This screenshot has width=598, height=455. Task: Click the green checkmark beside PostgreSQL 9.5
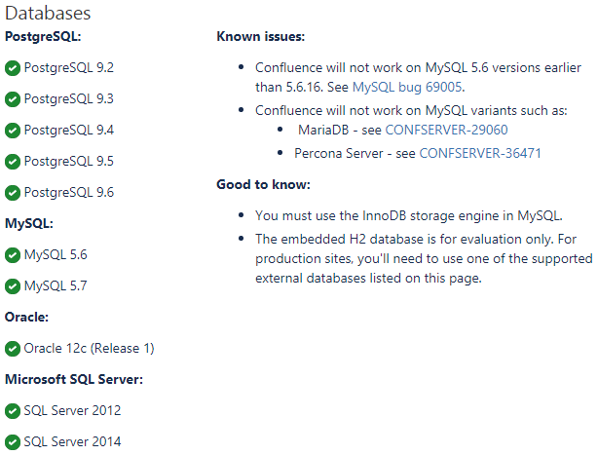(13, 162)
